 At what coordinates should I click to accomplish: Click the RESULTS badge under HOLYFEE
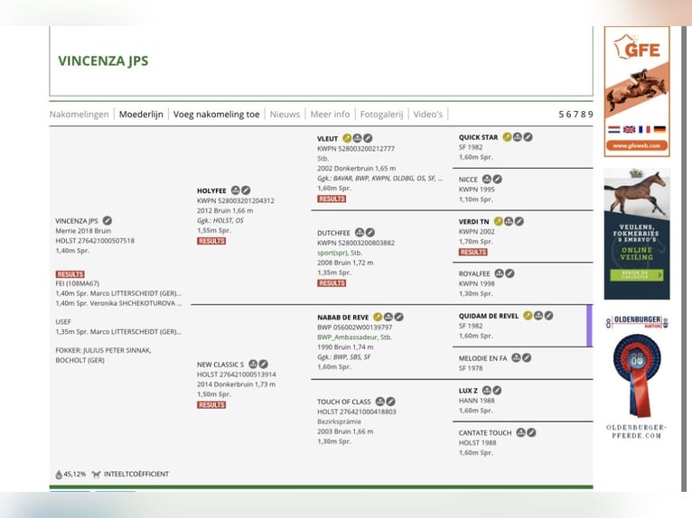point(211,241)
